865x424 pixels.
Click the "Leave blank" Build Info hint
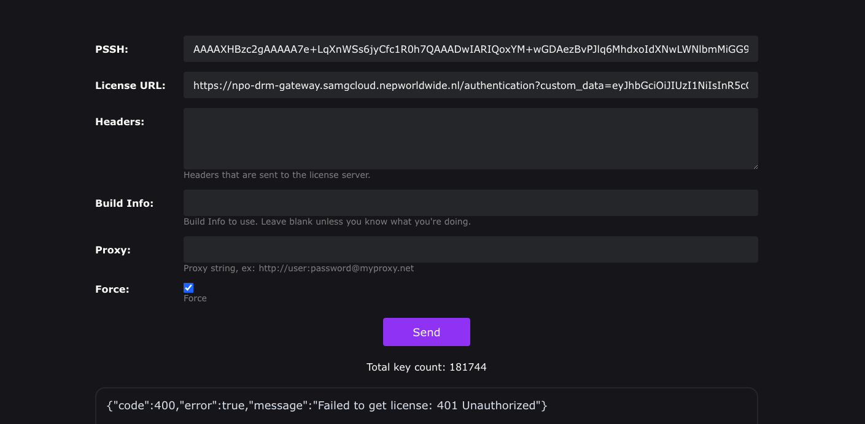[327, 222]
